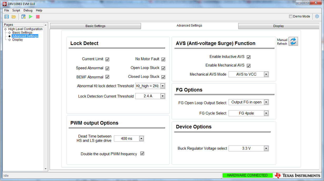Select High Level Configuration tree node

(25, 29)
